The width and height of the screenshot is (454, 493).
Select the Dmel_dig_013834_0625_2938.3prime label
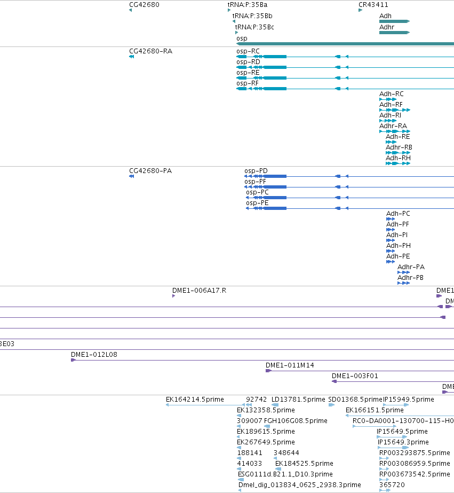click(x=300, y=485)
